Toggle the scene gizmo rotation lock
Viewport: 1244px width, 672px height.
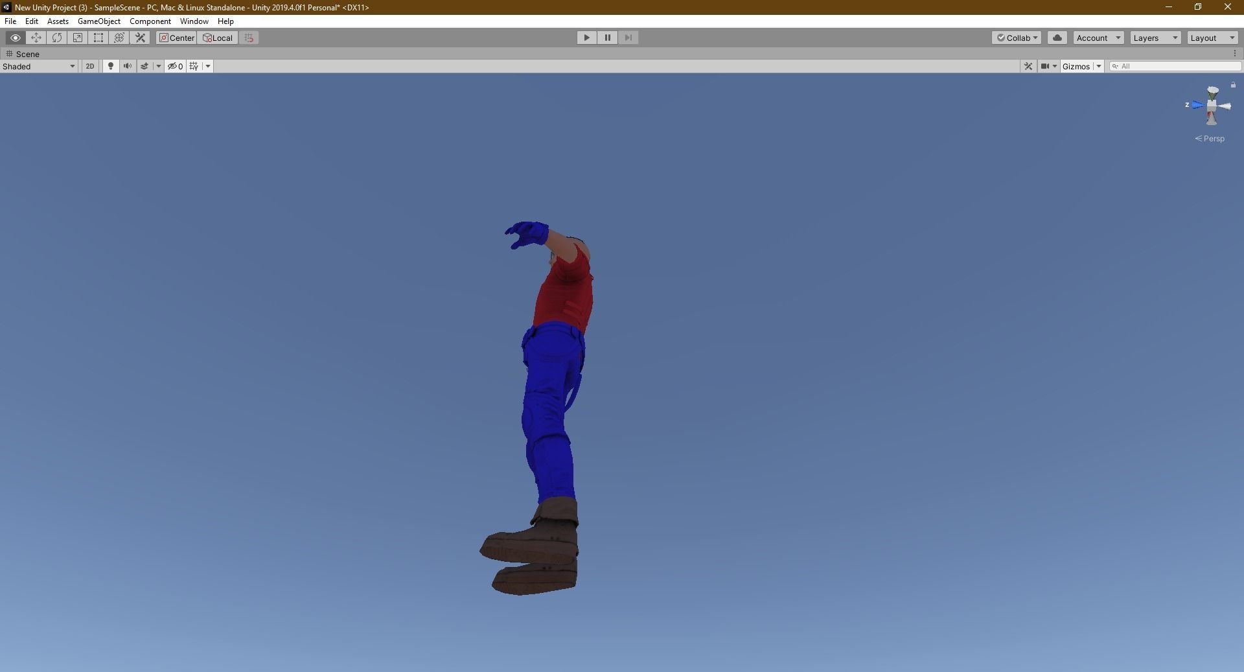click(1233, 85)
